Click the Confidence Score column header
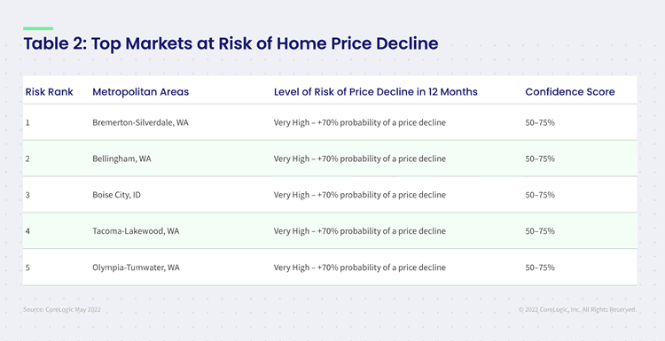665x341 pixels. pos(570,92)
